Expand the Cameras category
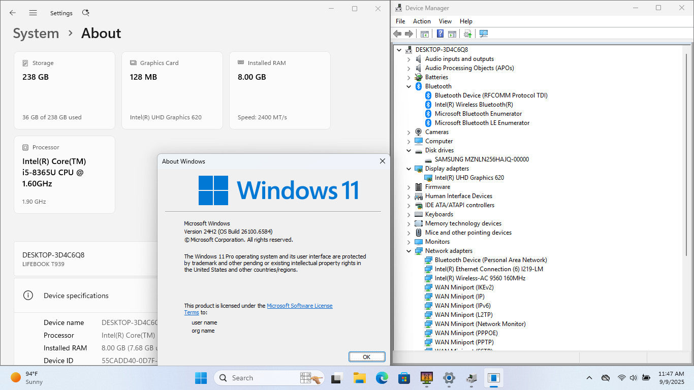The width and height of the screenshot is (694, 390). (x=408, y=132)
